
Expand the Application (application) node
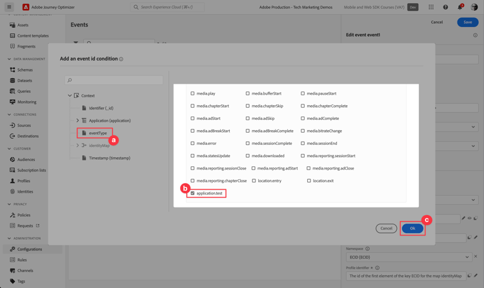pos(77,120)
